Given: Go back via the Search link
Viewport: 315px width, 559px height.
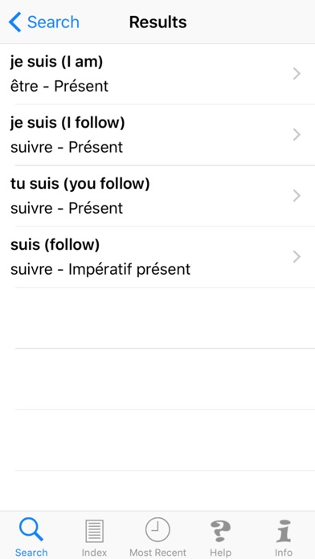Looking at the screenshot, I should pyautogui.click(x=53, y=22).
